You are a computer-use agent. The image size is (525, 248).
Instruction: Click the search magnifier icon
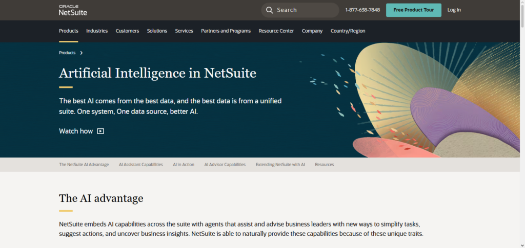point(270,10)
